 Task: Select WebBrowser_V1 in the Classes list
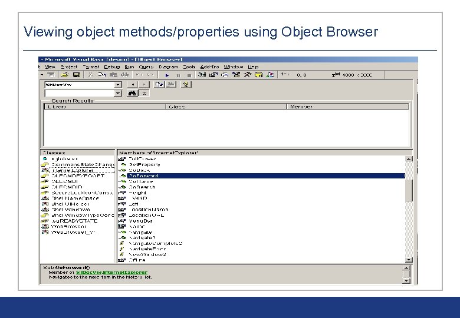pos(73,232)
